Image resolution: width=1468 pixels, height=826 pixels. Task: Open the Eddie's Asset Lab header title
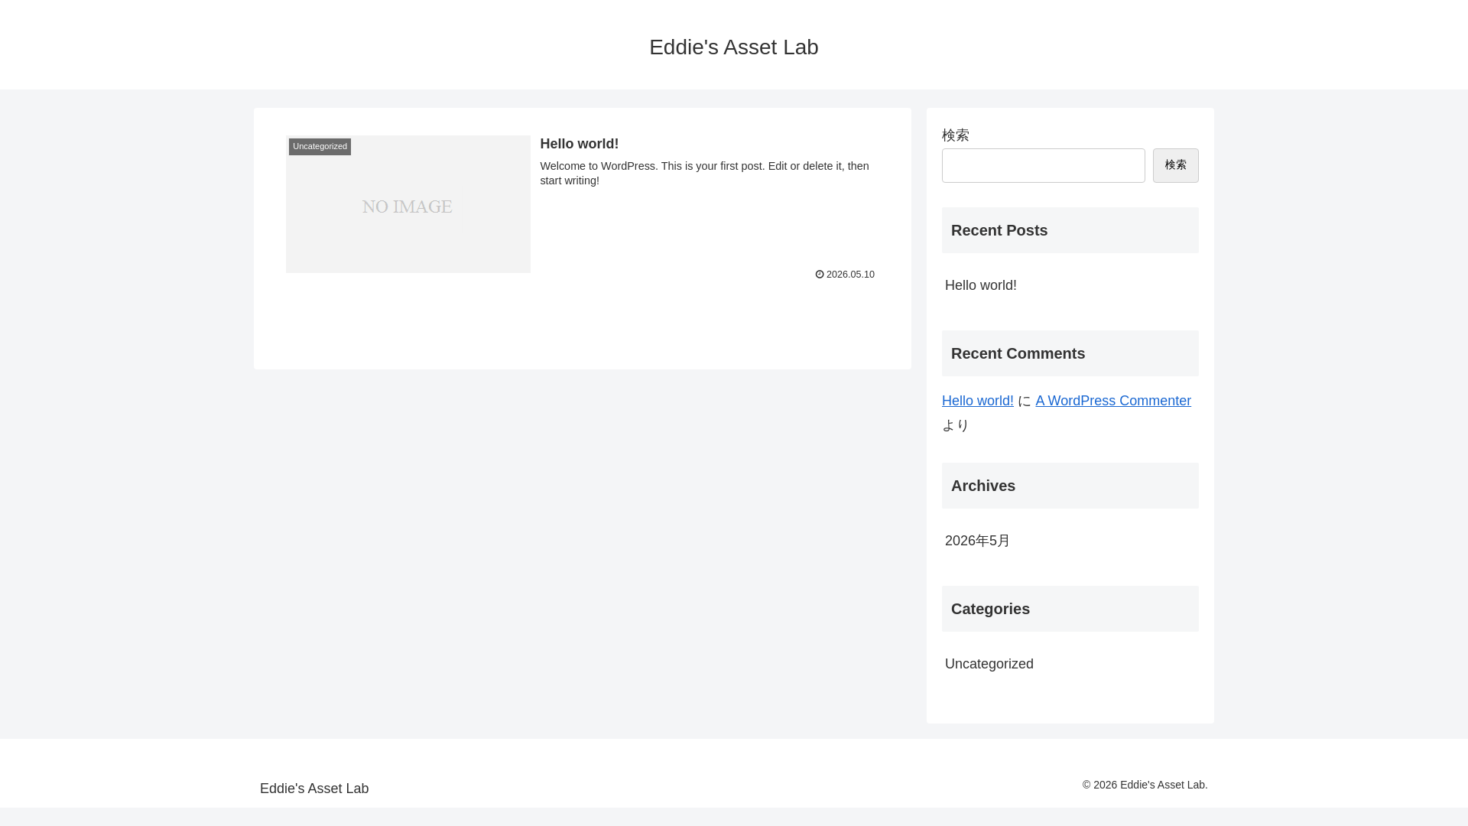point(733,47)
